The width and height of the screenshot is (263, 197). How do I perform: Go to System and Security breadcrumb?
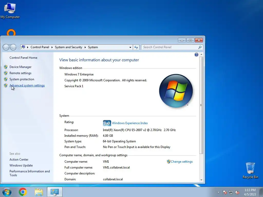coord(68,47)
